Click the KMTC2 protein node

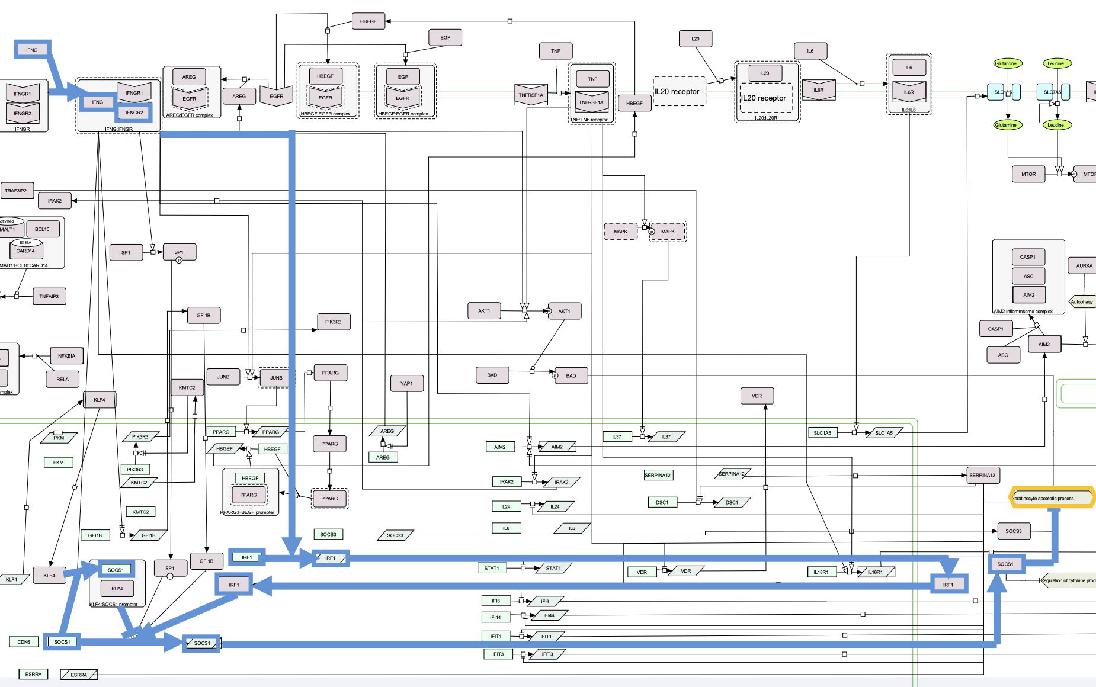coord(187,387)
